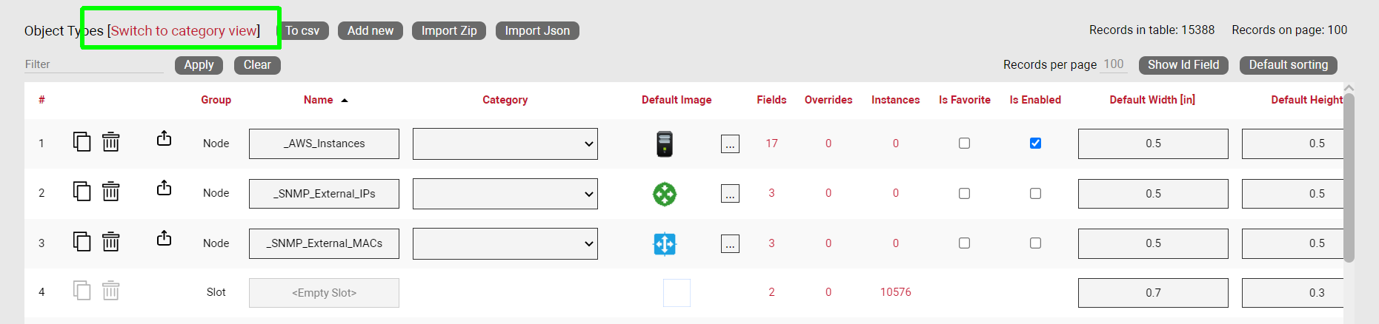Image resolution: width=1379 pixels, height=324 pixels.
Task: Click the Import Zip button
Action: click(x=449, y=30)
